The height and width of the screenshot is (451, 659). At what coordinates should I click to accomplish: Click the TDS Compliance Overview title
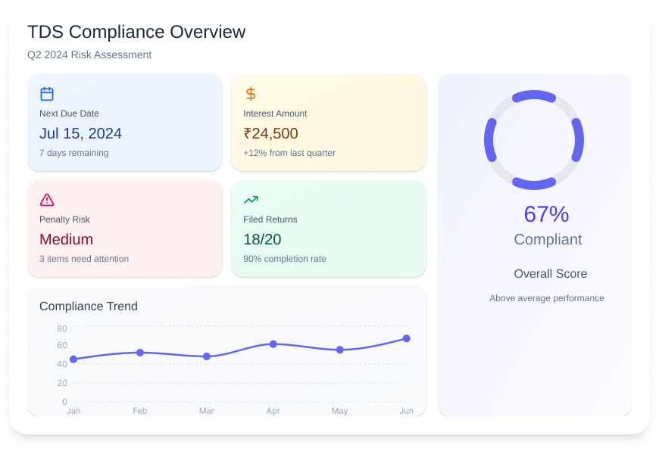click(136, 32)
